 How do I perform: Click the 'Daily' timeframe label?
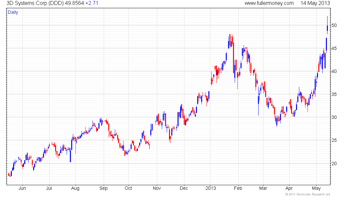(13, 12)
